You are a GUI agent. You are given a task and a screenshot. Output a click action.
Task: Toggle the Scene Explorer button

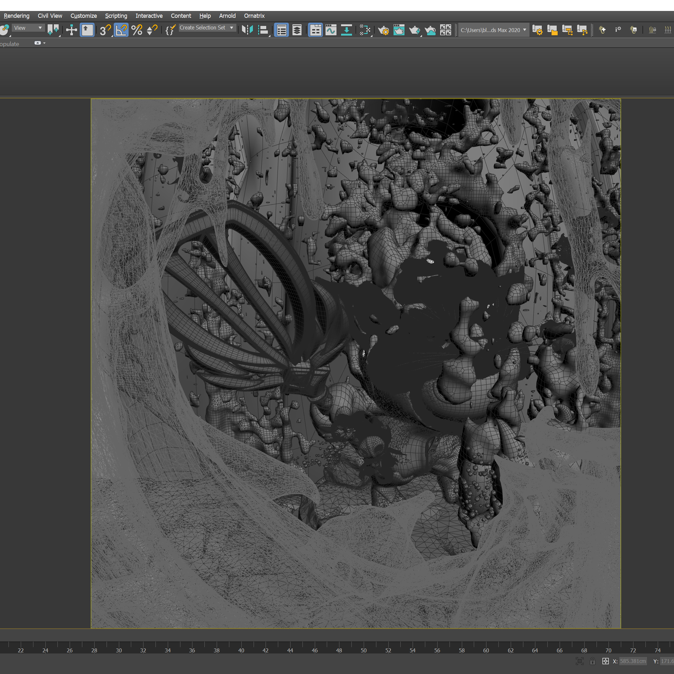[282, 30]
